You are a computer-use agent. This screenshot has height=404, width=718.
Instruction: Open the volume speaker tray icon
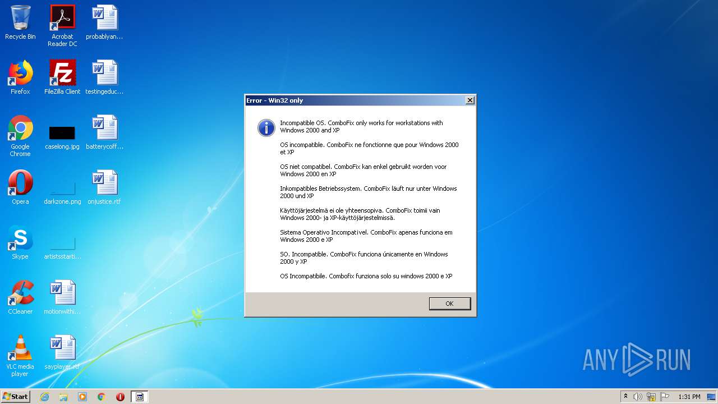638,397
